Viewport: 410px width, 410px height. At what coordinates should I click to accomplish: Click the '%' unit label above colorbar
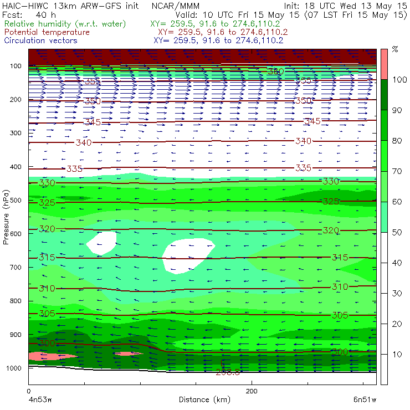[395, 49]
